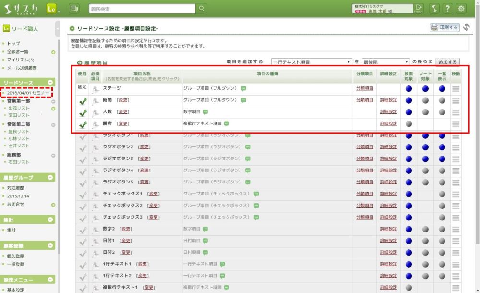Click the search magnifier button
The image size is (480, 293).
click(202, 8)
